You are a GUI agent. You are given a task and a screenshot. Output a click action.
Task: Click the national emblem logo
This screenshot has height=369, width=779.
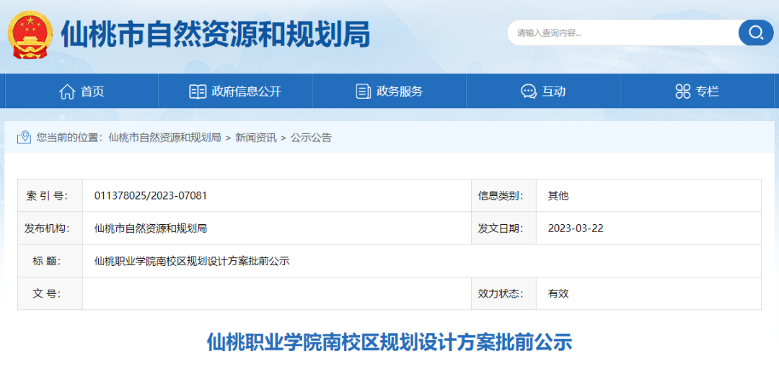(x=30, y=34)
